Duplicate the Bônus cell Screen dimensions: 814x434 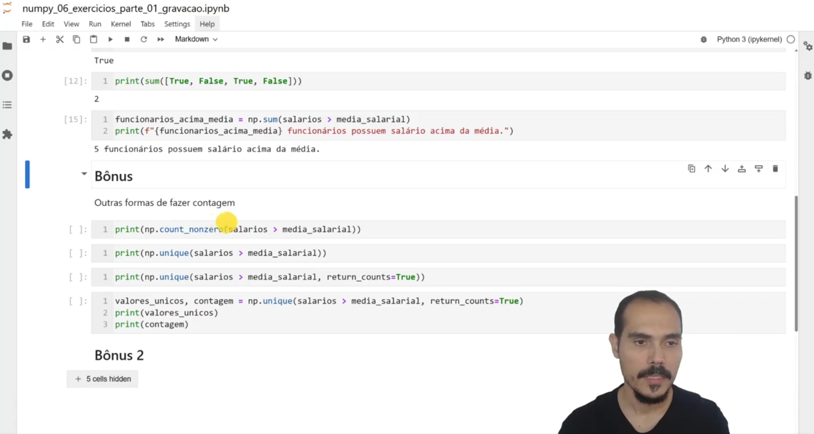692,169
